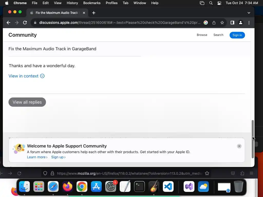Open the App Store from the Dock
This screenshot has width=263, height=197.
coord(96,186)
